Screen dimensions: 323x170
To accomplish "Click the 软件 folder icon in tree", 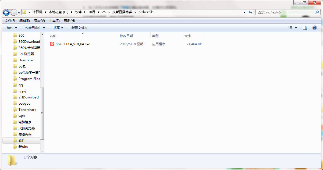I will [15, 140].
